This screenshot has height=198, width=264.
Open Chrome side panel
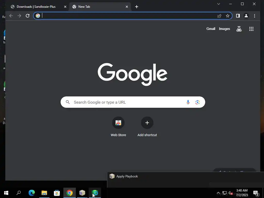point(238,16)
